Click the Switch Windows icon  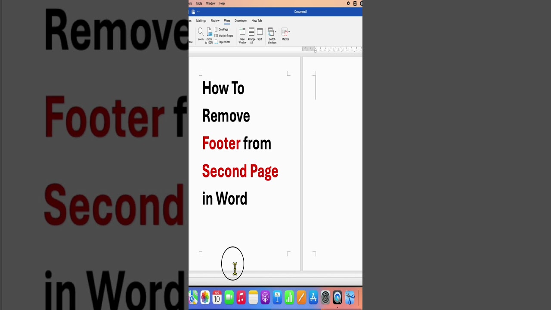(271, 32)
